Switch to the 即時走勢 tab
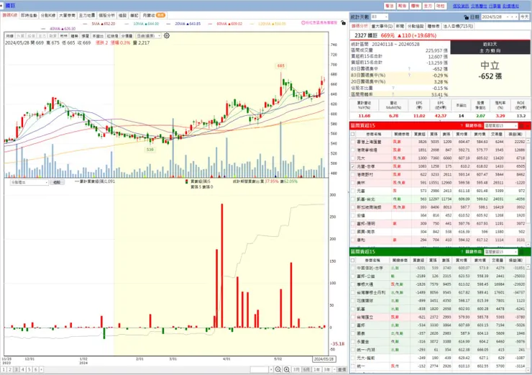The image size is (532, 375). (29, 15)
